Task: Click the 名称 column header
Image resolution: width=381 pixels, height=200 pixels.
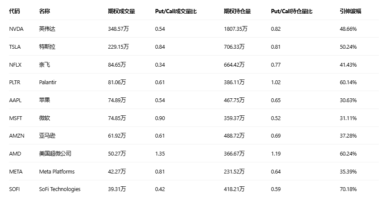Action: [x=44, y=11]
